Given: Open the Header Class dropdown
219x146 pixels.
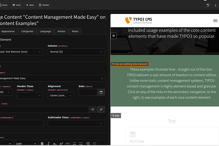Looking at the screenshot, I should pyautogui.click(x=30, y=96).
